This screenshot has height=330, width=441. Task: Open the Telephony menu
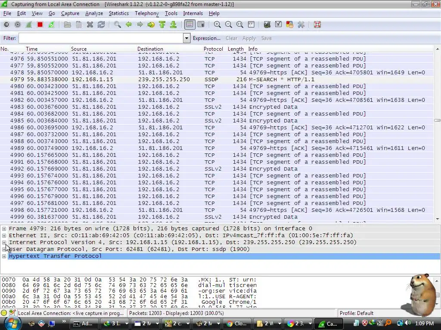[147, 13]
